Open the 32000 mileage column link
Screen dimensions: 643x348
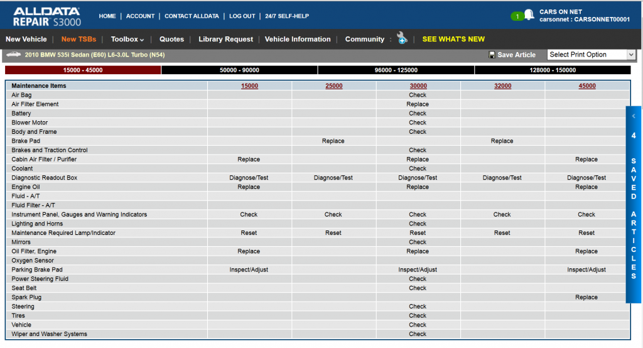pyautogui.click(x=503, y=86)
